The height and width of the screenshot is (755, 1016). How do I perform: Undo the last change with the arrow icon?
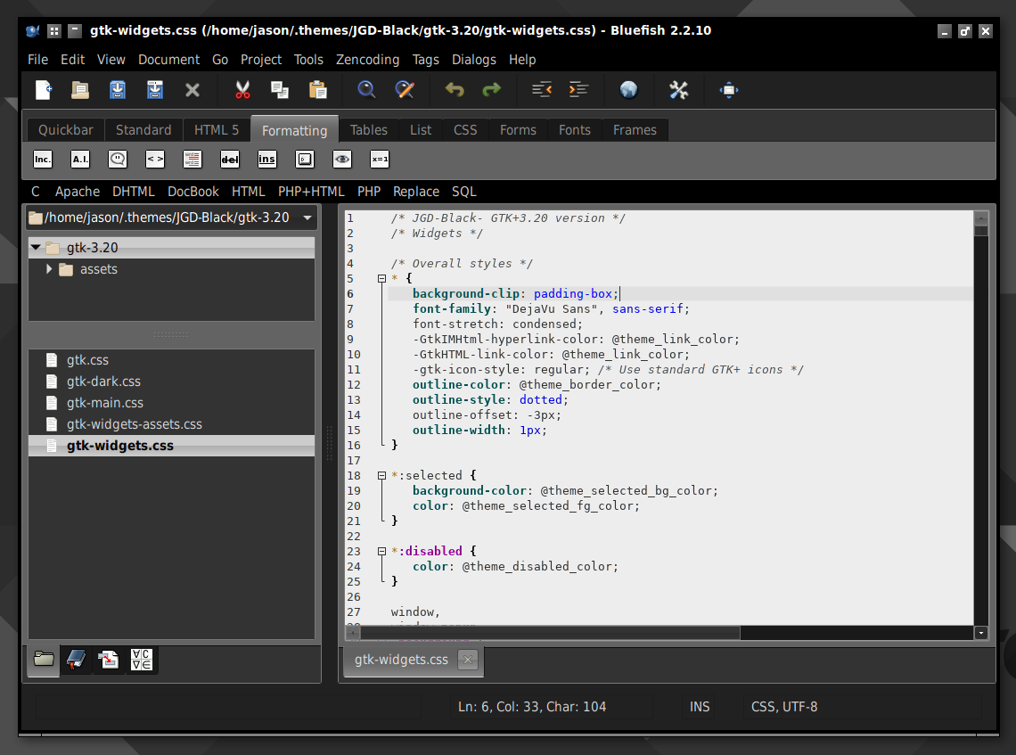pos(455,89)
